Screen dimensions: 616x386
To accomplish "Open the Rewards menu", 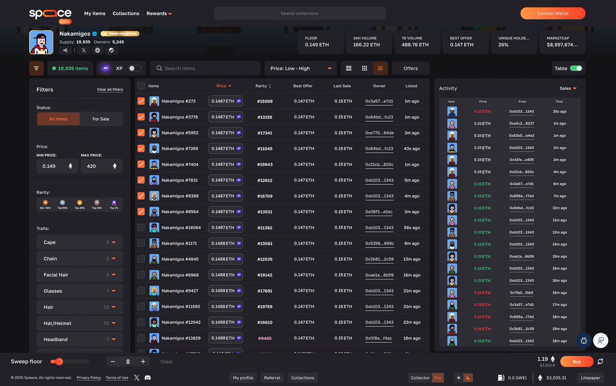I will [159, 13].
